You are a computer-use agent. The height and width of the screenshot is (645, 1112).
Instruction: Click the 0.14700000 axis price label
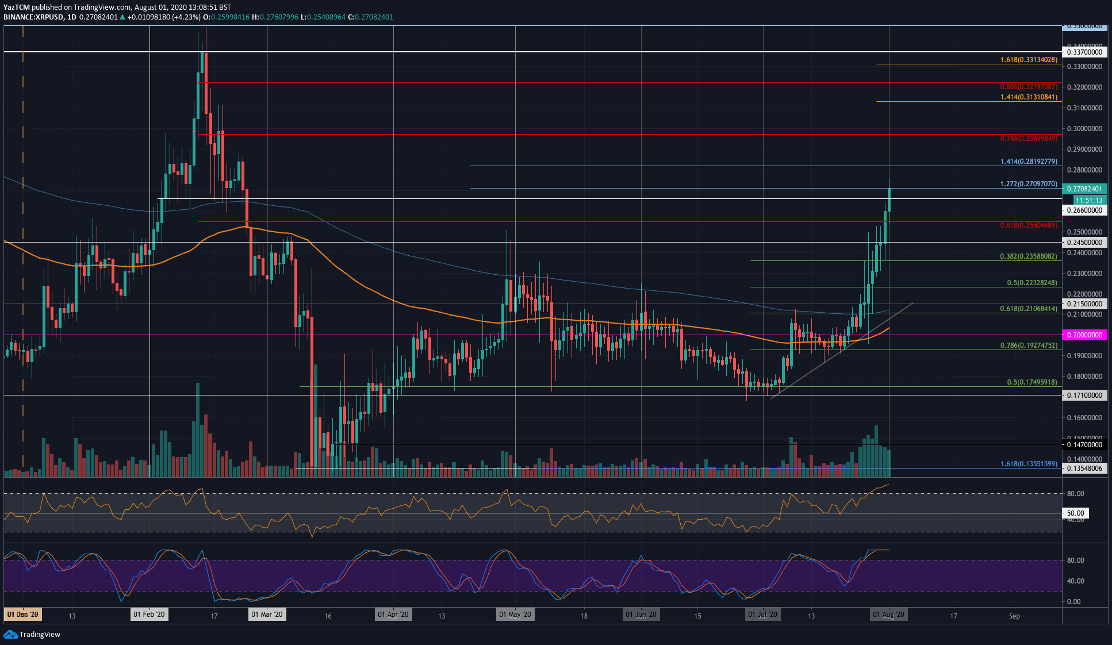(1084, 444)
